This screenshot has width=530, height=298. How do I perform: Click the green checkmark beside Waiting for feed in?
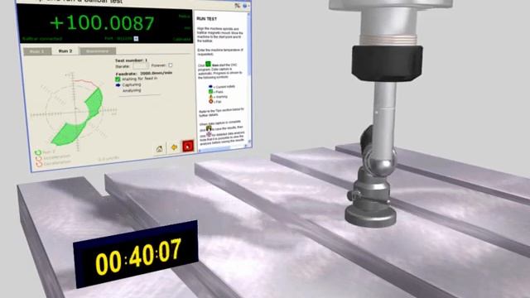[118, 79]
